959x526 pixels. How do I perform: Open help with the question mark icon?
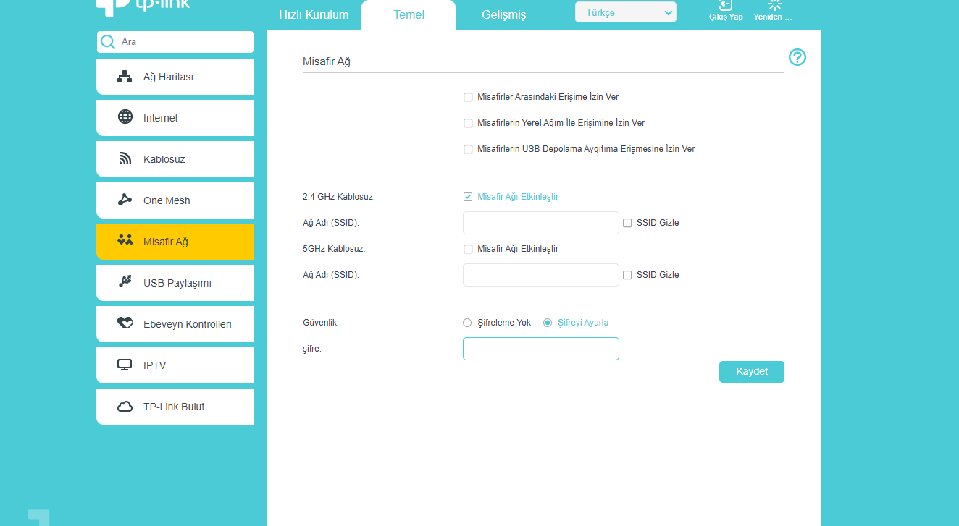797,58
